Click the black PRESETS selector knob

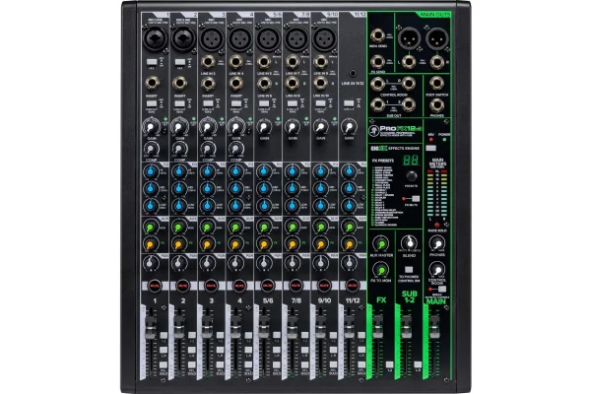(x=411, y=176)
